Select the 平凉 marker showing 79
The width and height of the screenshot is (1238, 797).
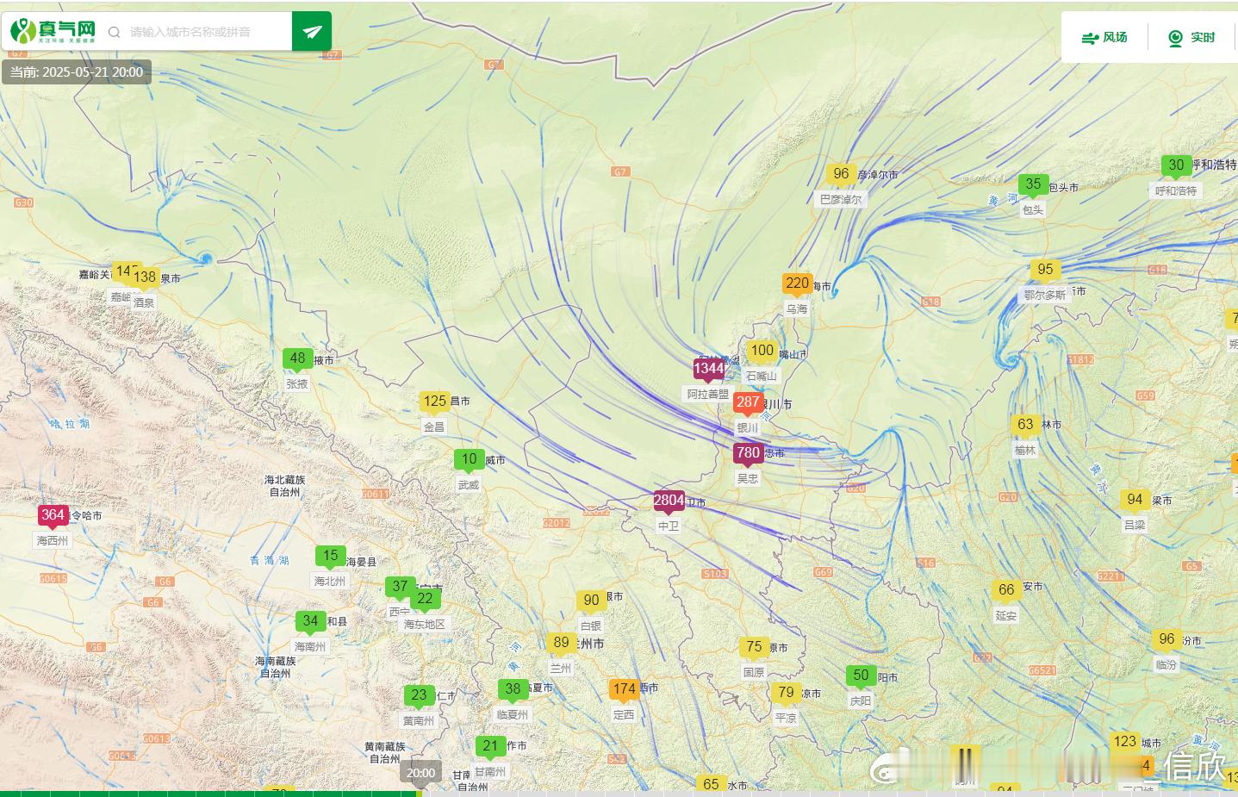click(x=785, y=693)
